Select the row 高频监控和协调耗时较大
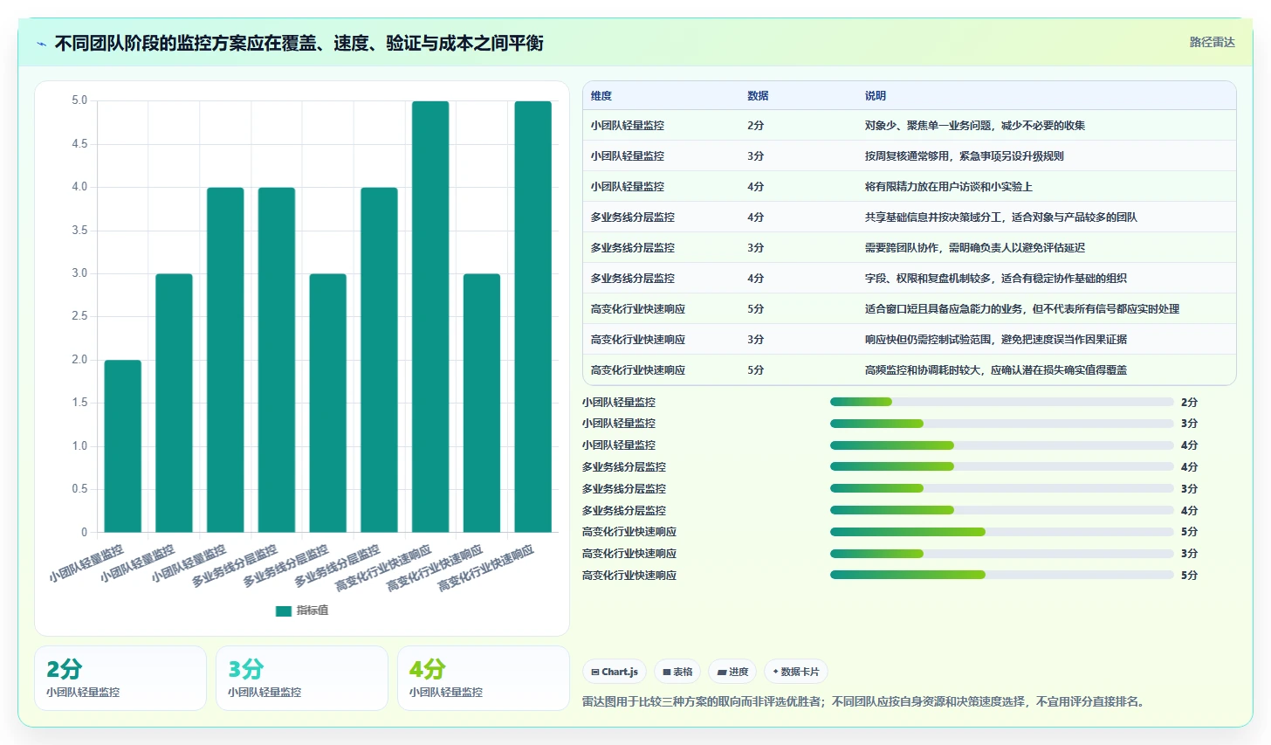Image resolution: width=1271 pixels, height=745 pixels. (909, 369)
